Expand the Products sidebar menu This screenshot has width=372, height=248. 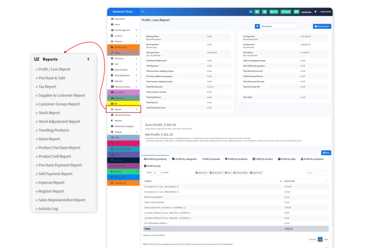tap(123, 41)
